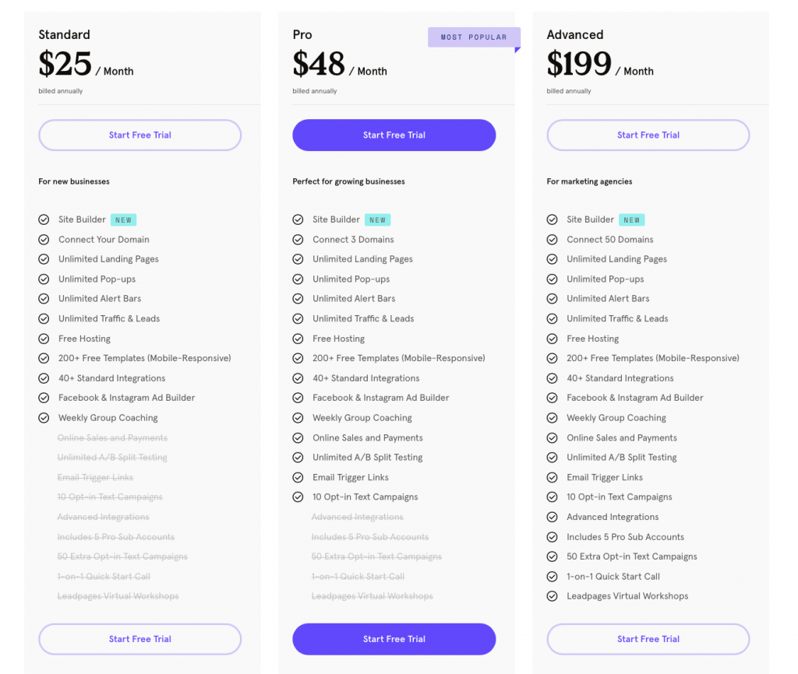Click the check icon beside 1-on-1 Quick Start Call
Image resolution: width=798 pixels, height=674 pixels.
coord(552,577)
